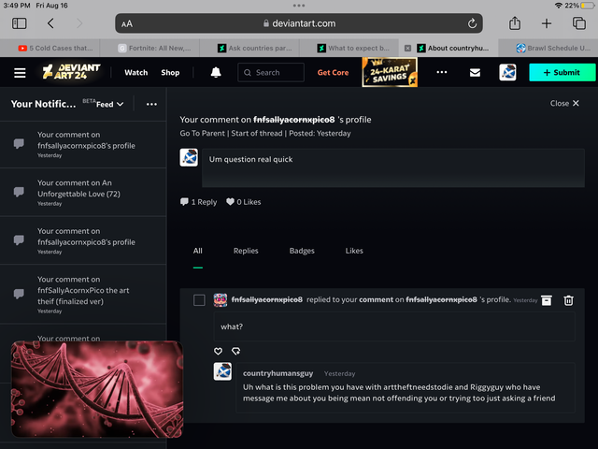Switch to Brawl Schedule tab
The width and height of the screenshot is (598, 449).
pyautogui.click(x=553, y=48)
